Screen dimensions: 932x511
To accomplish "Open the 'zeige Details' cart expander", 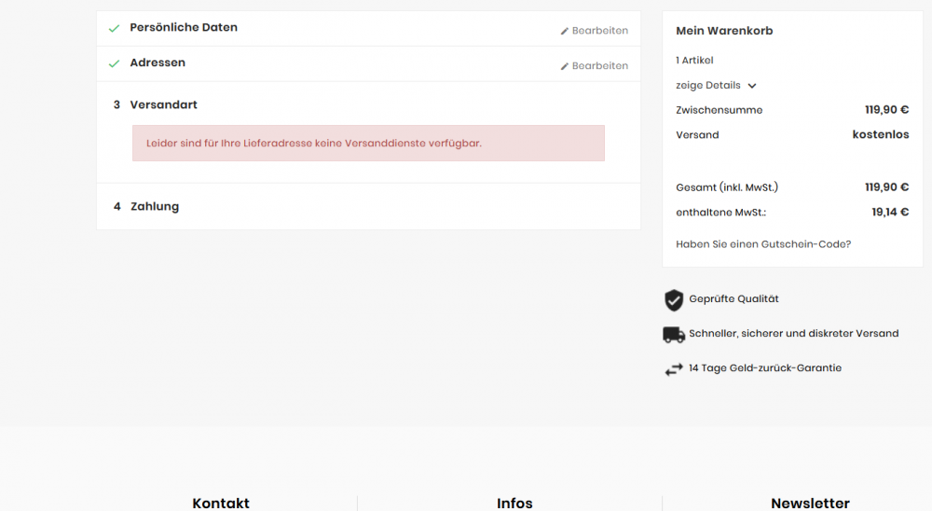I will point(716,85).
